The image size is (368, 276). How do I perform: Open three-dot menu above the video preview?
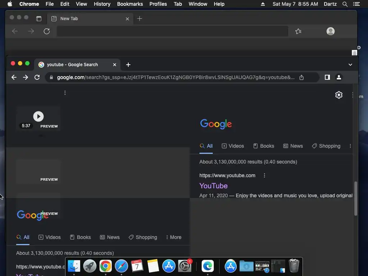(x=65, y=93)
